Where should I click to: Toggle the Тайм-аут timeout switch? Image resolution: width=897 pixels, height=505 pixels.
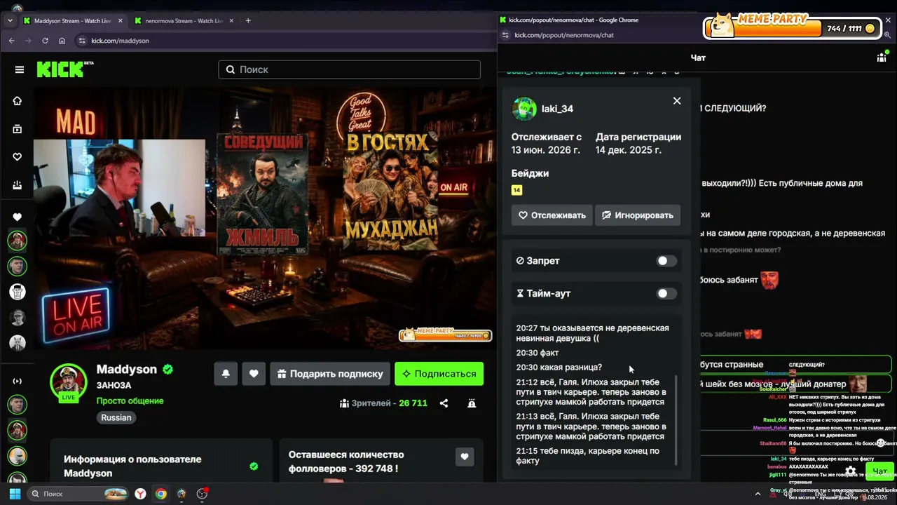click(x=666, y=294)
